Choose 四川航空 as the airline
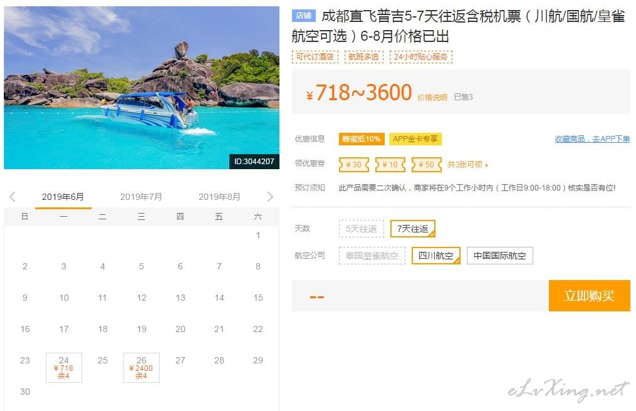 pyautogui.click(x=436, y=256)
